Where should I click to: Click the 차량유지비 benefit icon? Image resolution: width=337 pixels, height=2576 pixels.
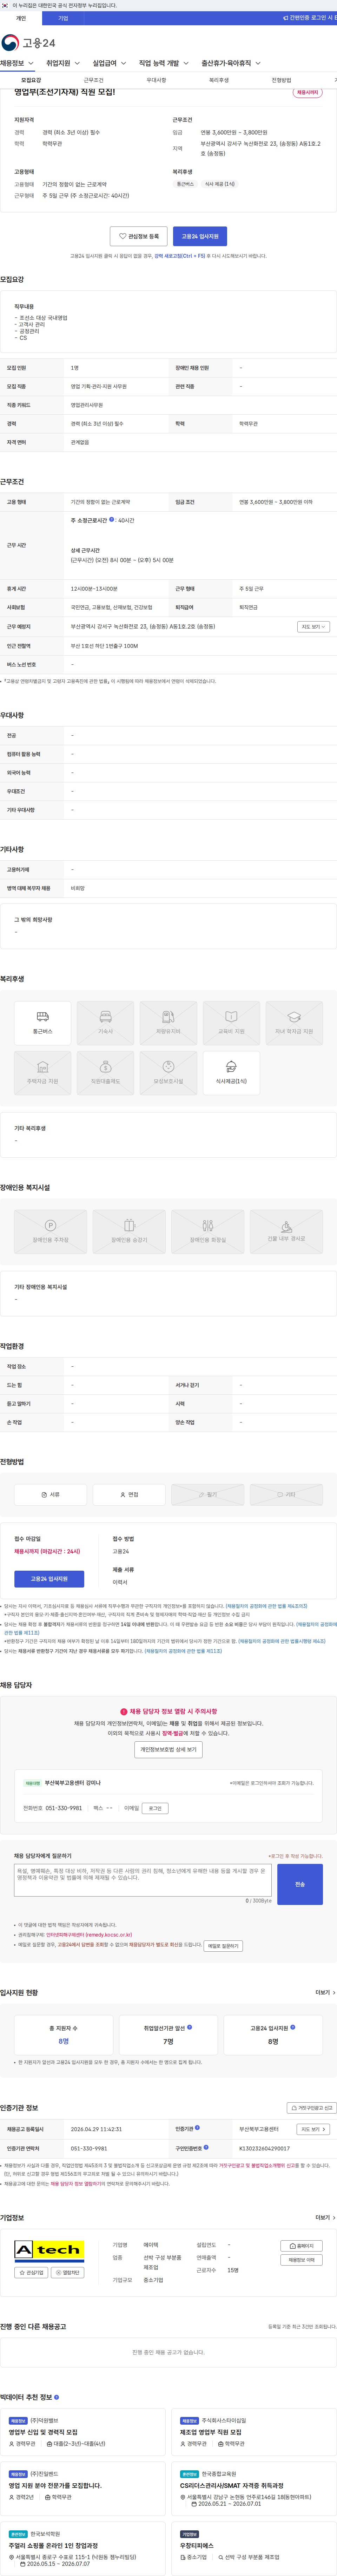point(168,1023)
